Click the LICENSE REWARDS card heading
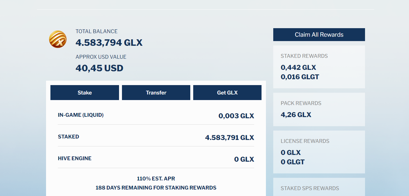Viewport: 409px width, 196px height. [x=305, y=141]
